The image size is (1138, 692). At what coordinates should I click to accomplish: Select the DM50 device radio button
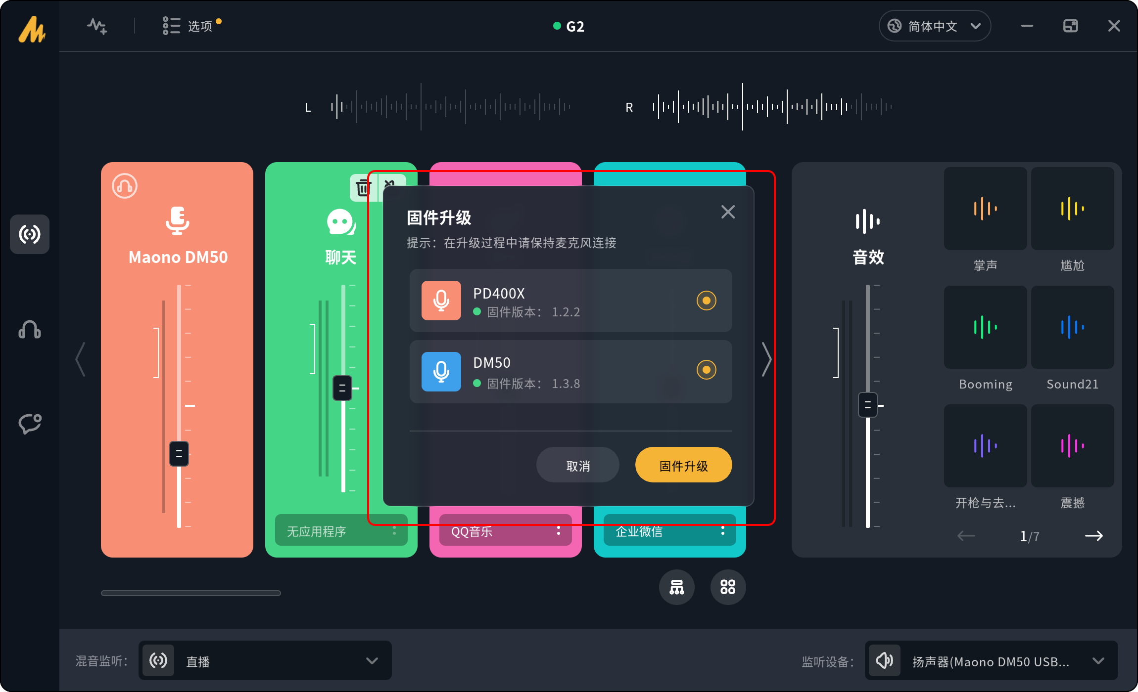(706, 370)
